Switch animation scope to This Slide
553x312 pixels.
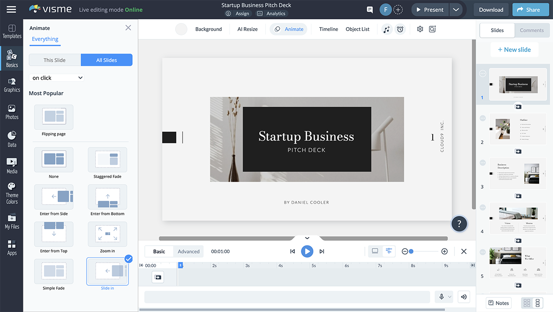click(x=54, y=60)
